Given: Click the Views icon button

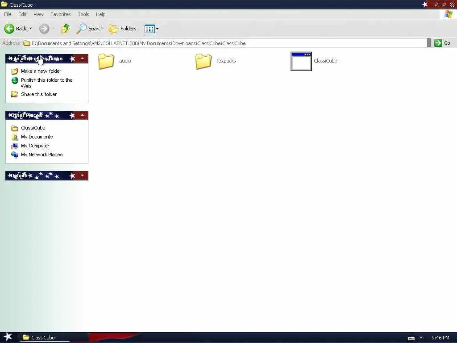Looking at the screenshot, I should (x=150, y=29).
